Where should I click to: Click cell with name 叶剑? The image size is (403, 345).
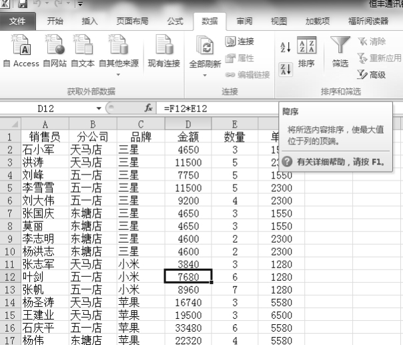(45, 277)
